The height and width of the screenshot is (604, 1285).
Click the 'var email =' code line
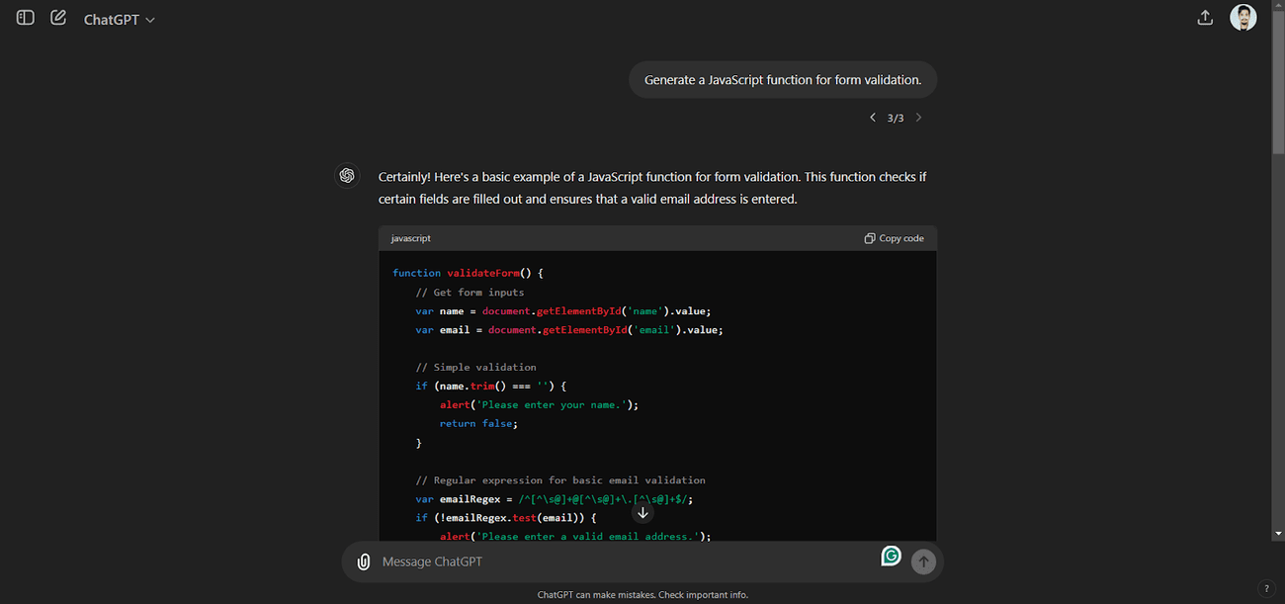tap(569, 330)
